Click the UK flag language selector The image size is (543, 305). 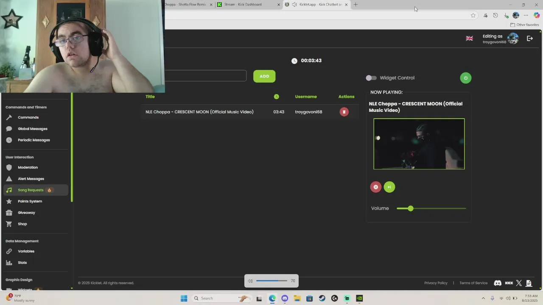469,38
